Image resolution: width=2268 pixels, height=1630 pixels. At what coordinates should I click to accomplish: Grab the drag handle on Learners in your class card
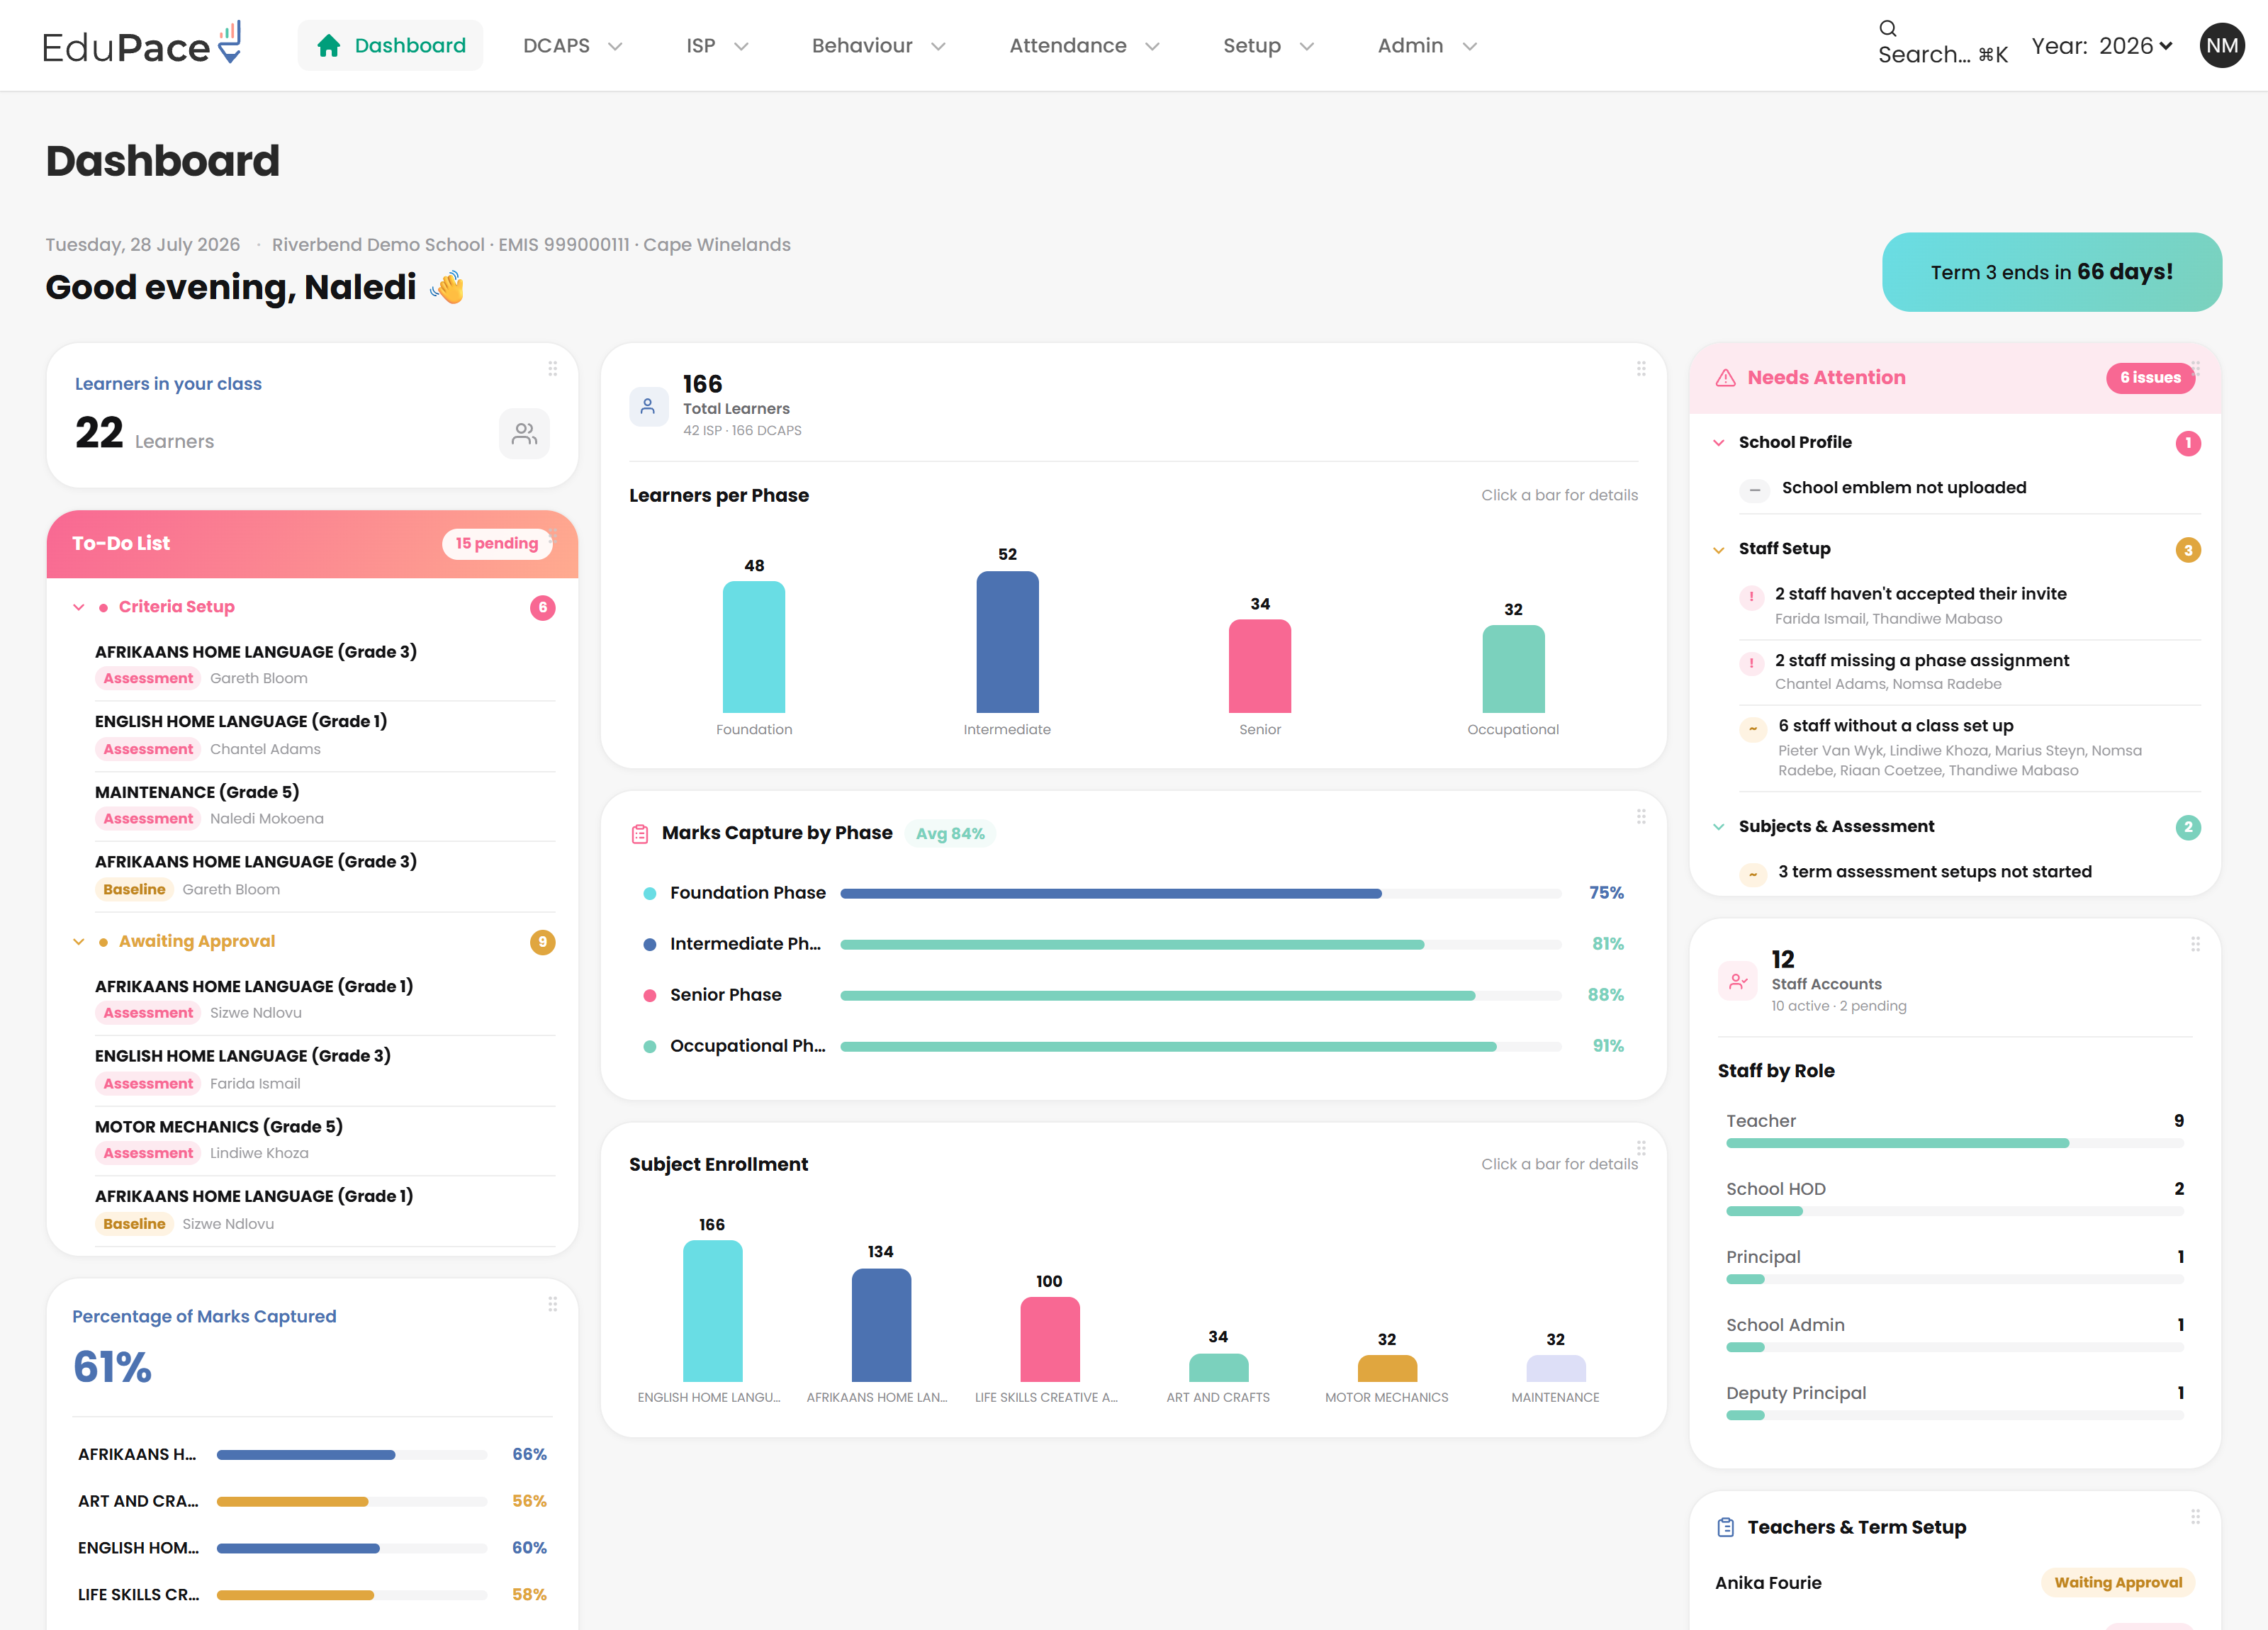coord(552,369)
